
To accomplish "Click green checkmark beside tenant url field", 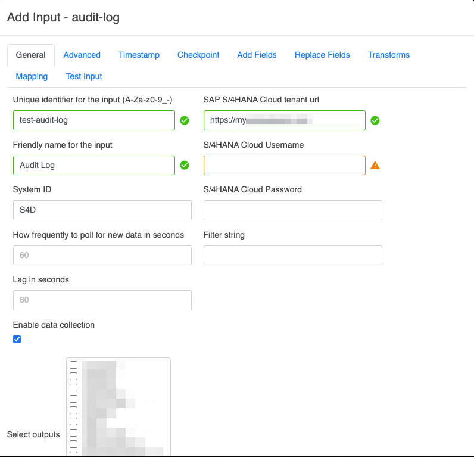I will (375, 120).
